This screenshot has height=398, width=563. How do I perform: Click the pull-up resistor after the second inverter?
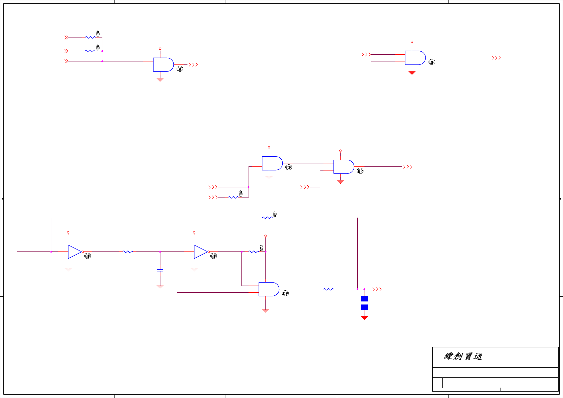click(254, 252)
